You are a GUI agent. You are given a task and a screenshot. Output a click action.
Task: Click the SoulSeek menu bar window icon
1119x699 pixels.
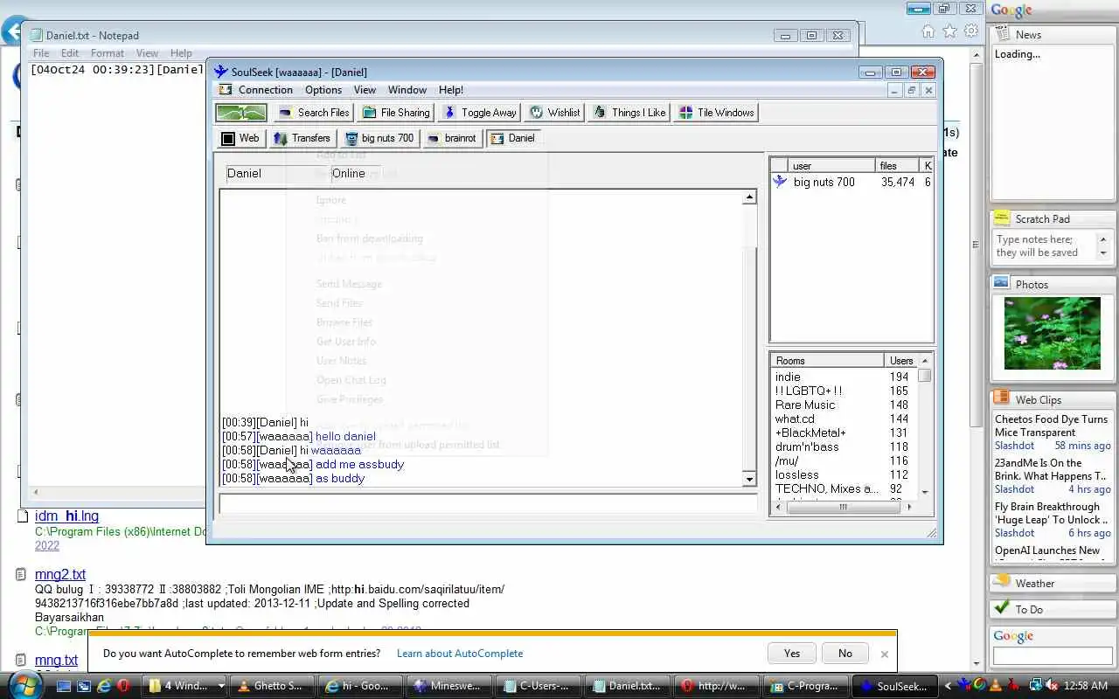(226, 90)
